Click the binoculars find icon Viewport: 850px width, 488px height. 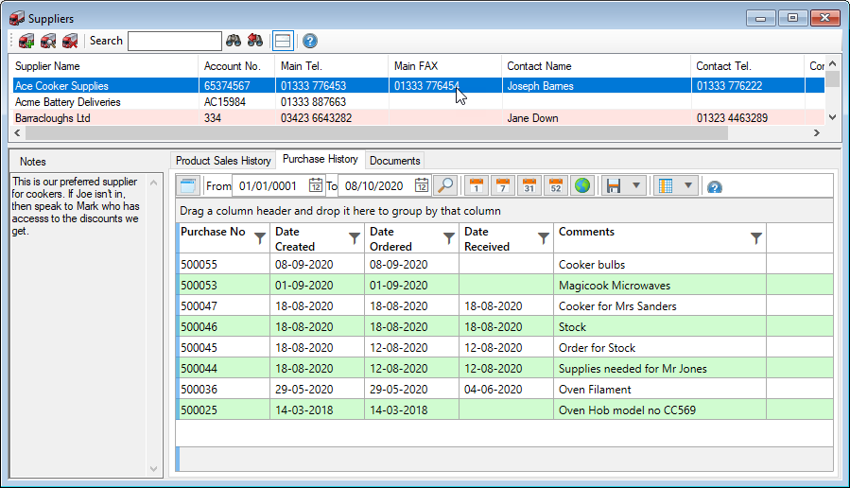click(234, 41)
